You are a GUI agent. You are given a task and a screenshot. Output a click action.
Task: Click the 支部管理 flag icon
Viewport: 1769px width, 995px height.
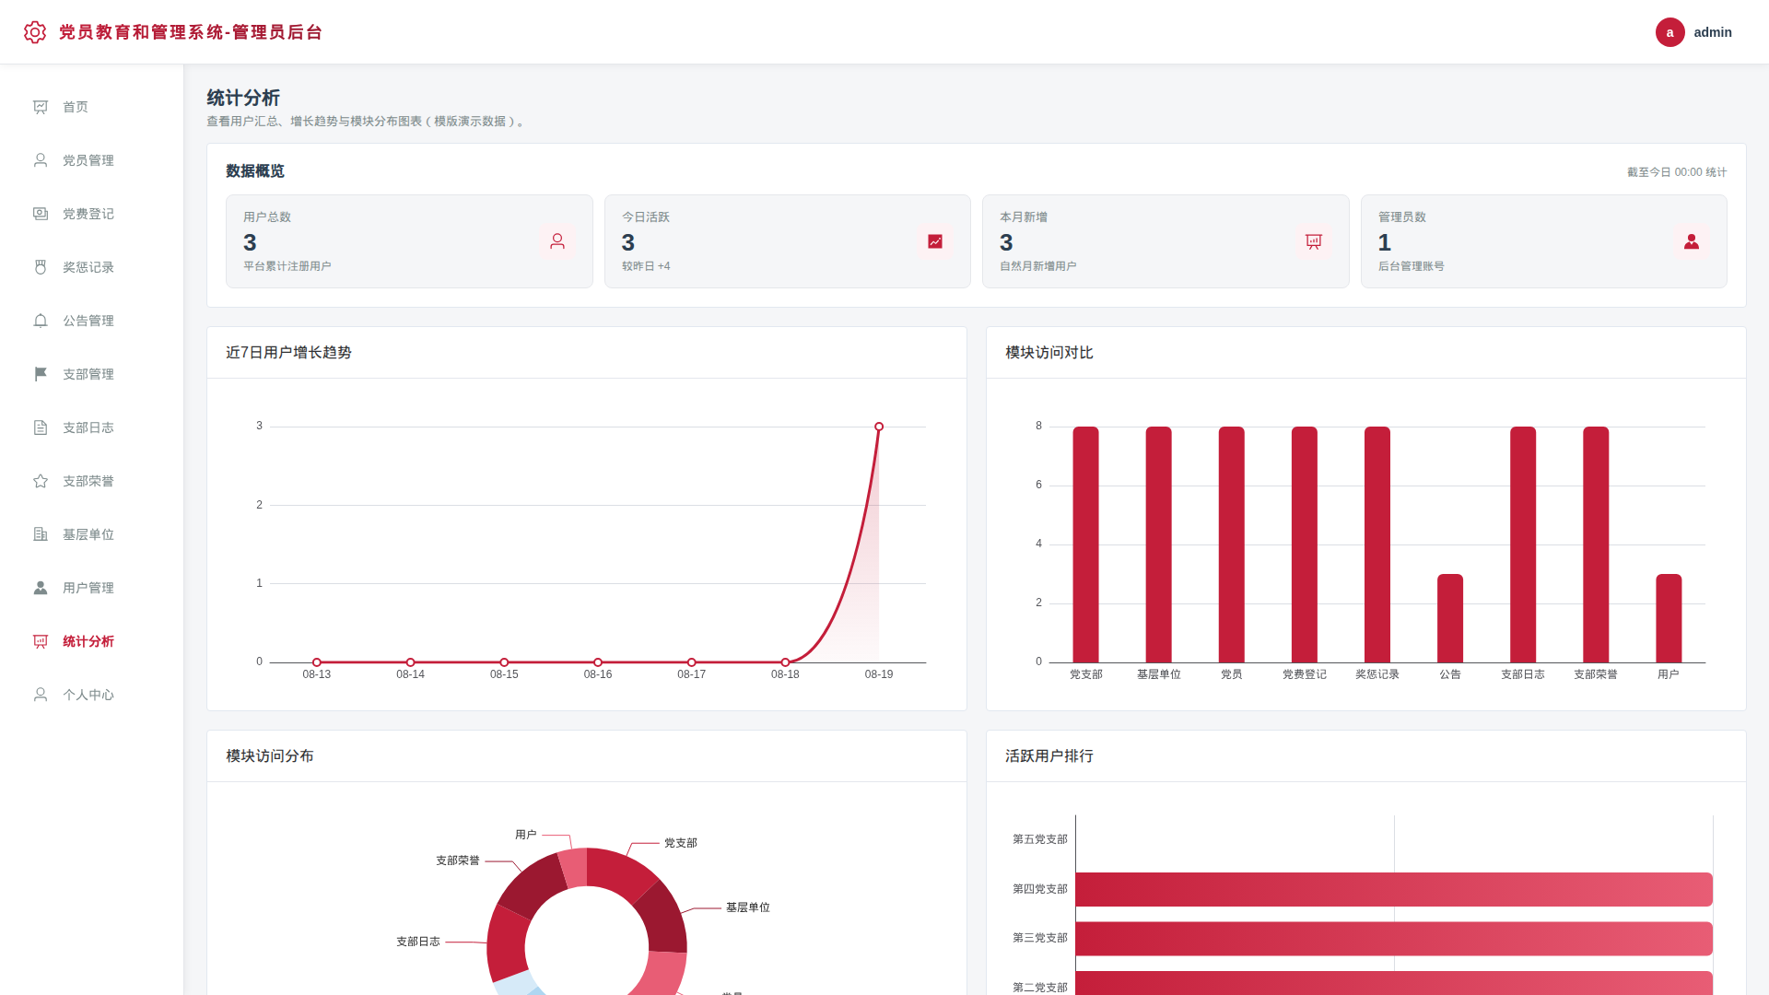tap(41, 374)
